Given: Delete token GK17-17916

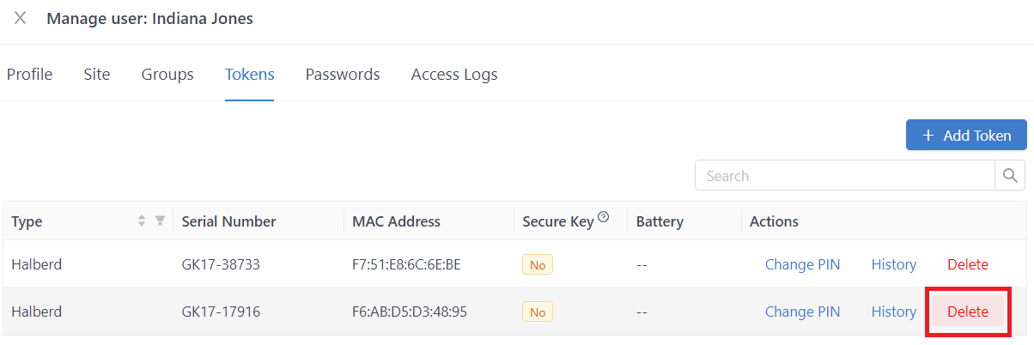Looking at the screenshot, I should coord(968,312).
